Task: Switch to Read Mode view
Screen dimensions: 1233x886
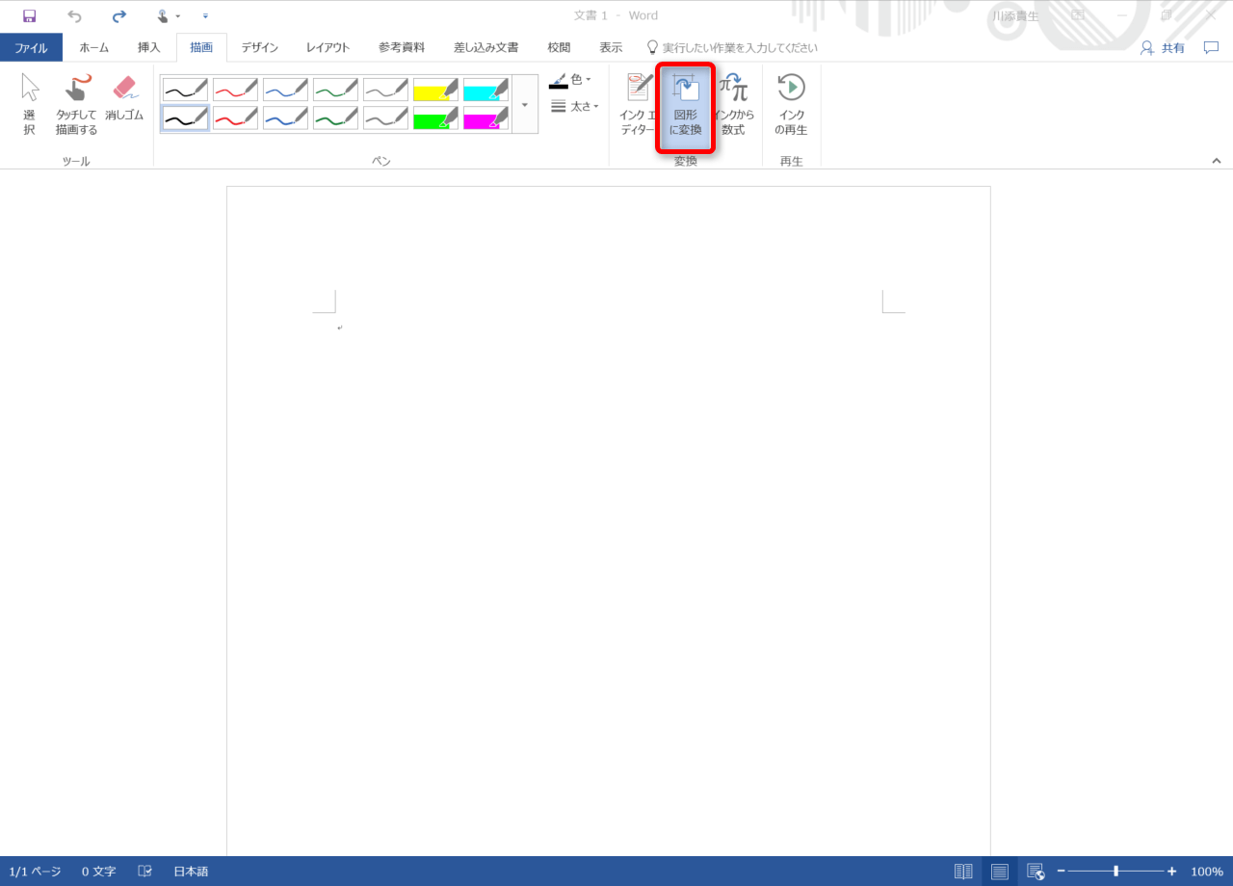Action: (x=963, y=872)
